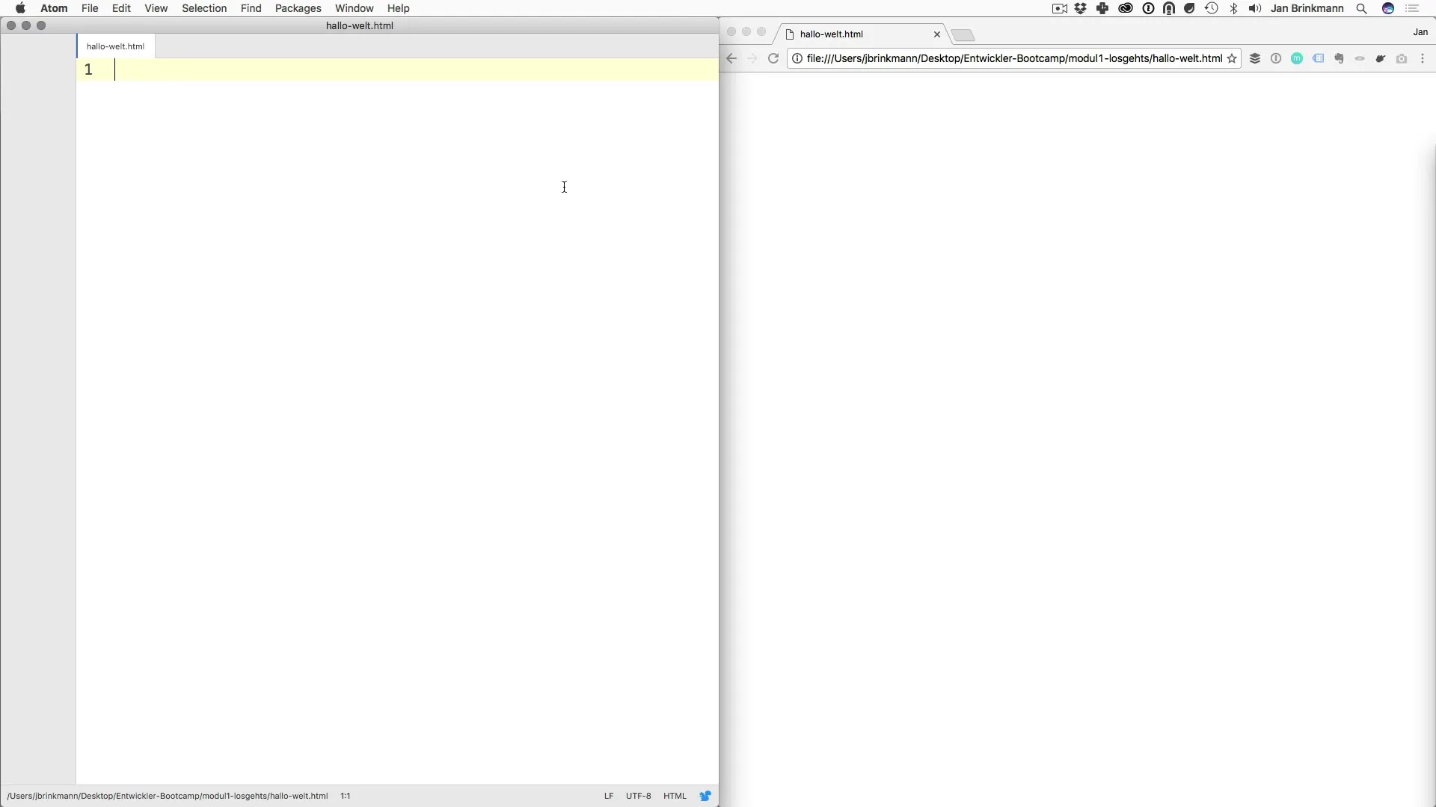The height and width of the screenshot is (807, 1436).
Task: Click the arch-shaped menu bar icon
Action: (x=1169, y=8)
